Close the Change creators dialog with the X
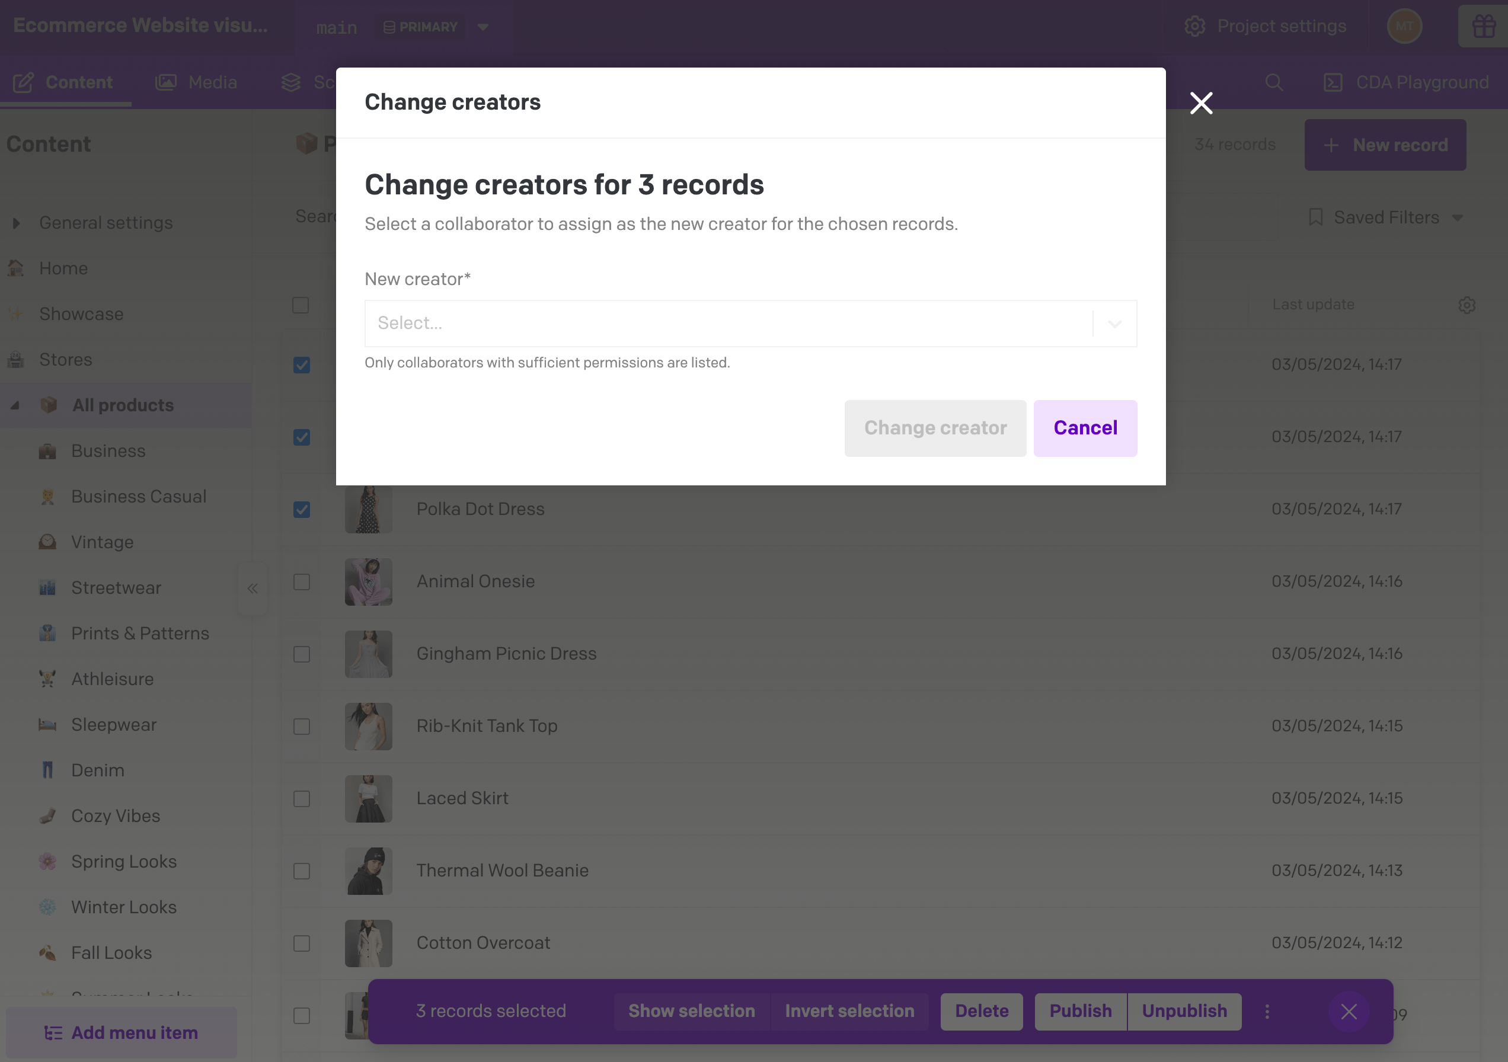This screenshot has width=1508, height=1062. (1200, 103)
